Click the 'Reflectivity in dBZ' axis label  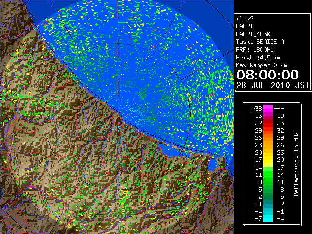296,164
